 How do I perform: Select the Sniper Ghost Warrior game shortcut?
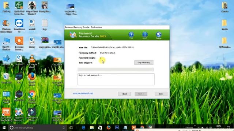(32, 8)
